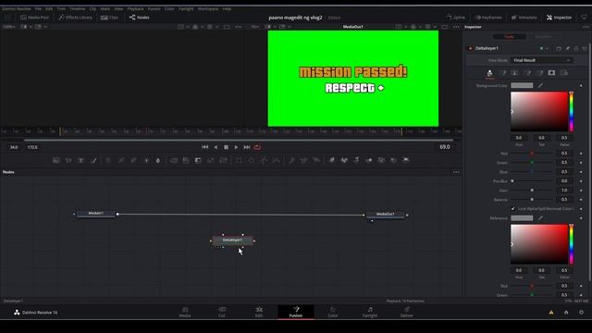Toggle the loop playback button

[257, 147]
